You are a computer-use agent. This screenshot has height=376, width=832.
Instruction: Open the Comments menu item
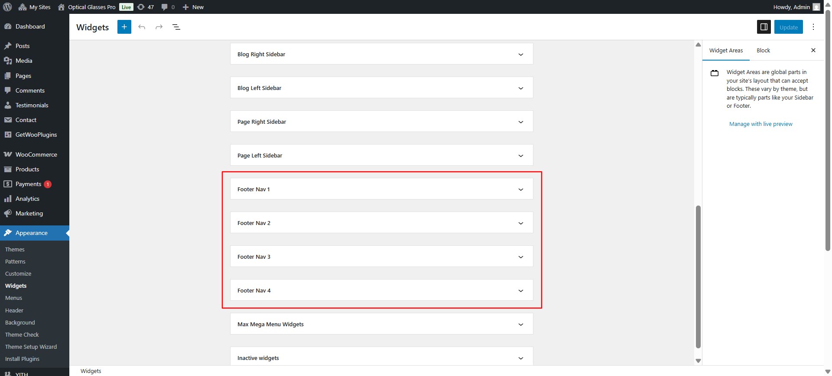pos(30,90)
